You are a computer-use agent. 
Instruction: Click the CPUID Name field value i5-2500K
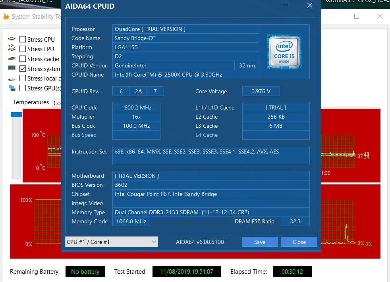[185, 75]
